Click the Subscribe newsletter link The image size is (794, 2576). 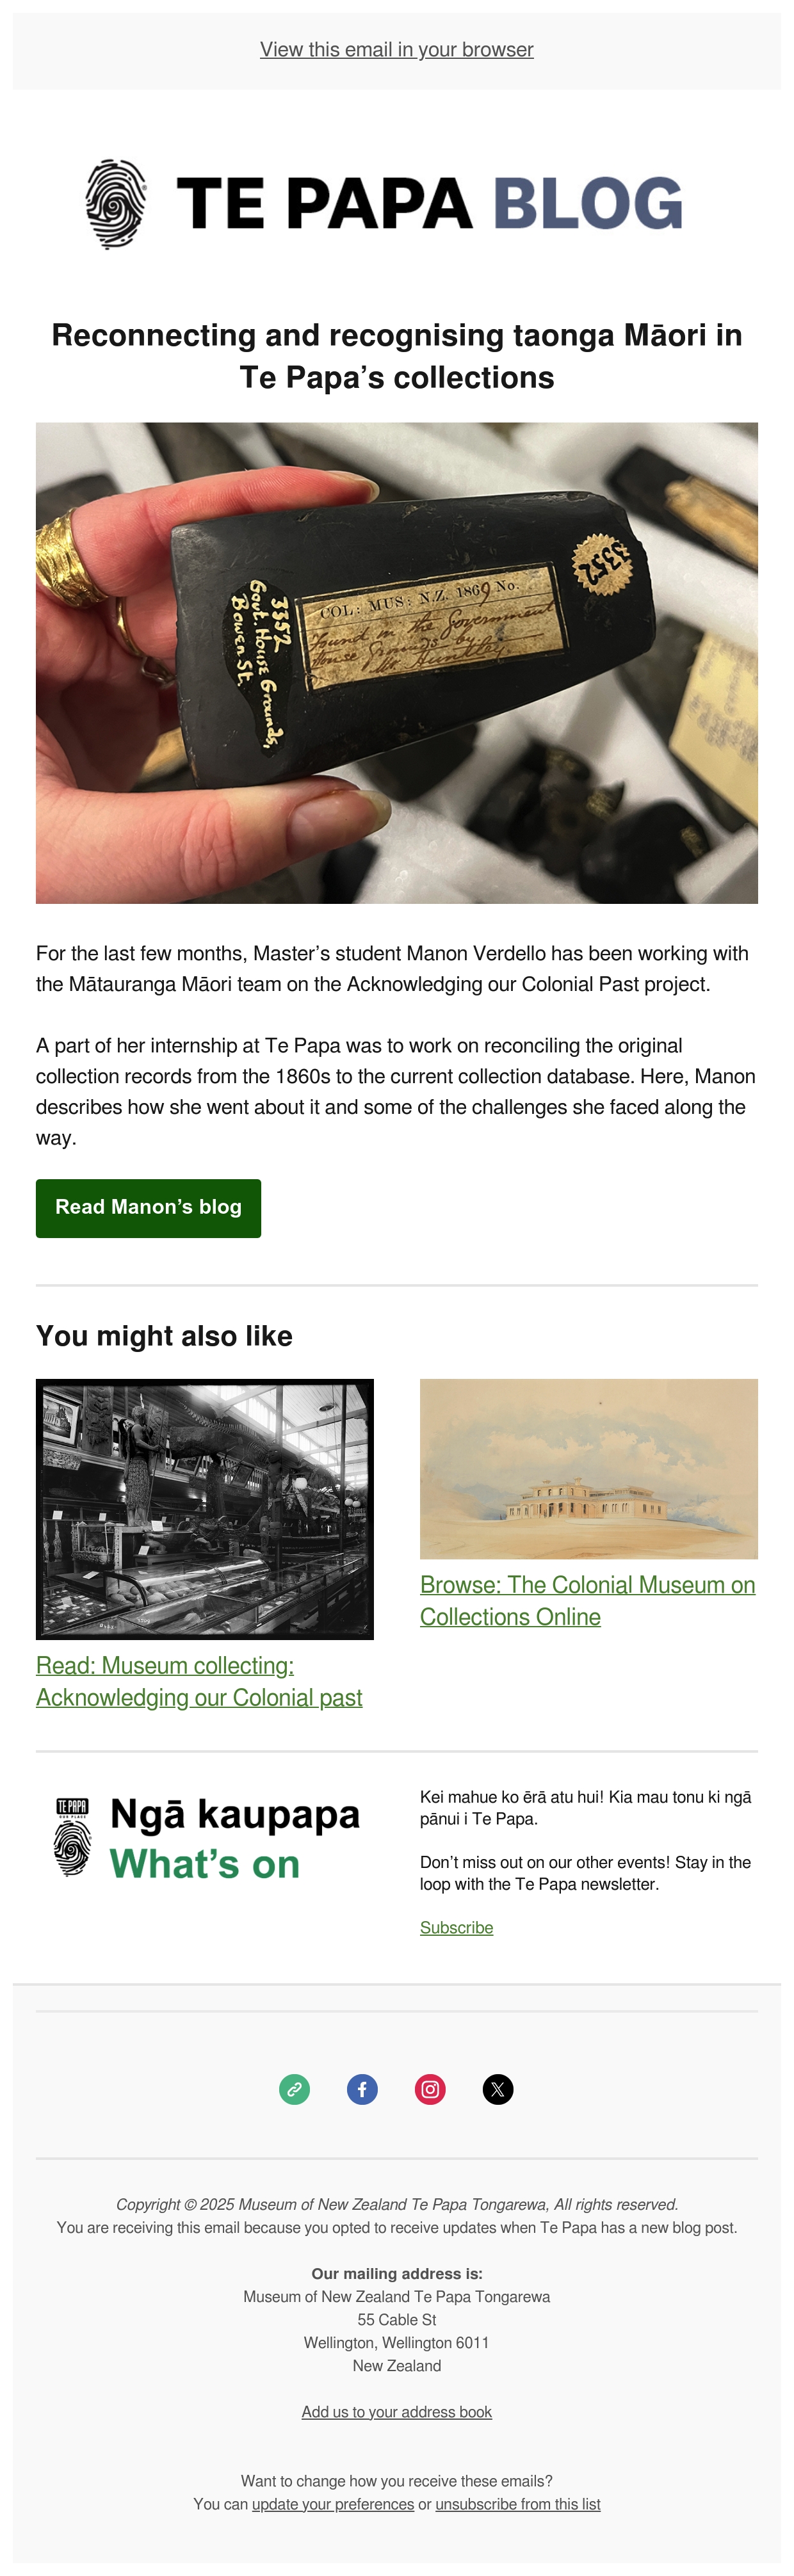(456, 1928)
